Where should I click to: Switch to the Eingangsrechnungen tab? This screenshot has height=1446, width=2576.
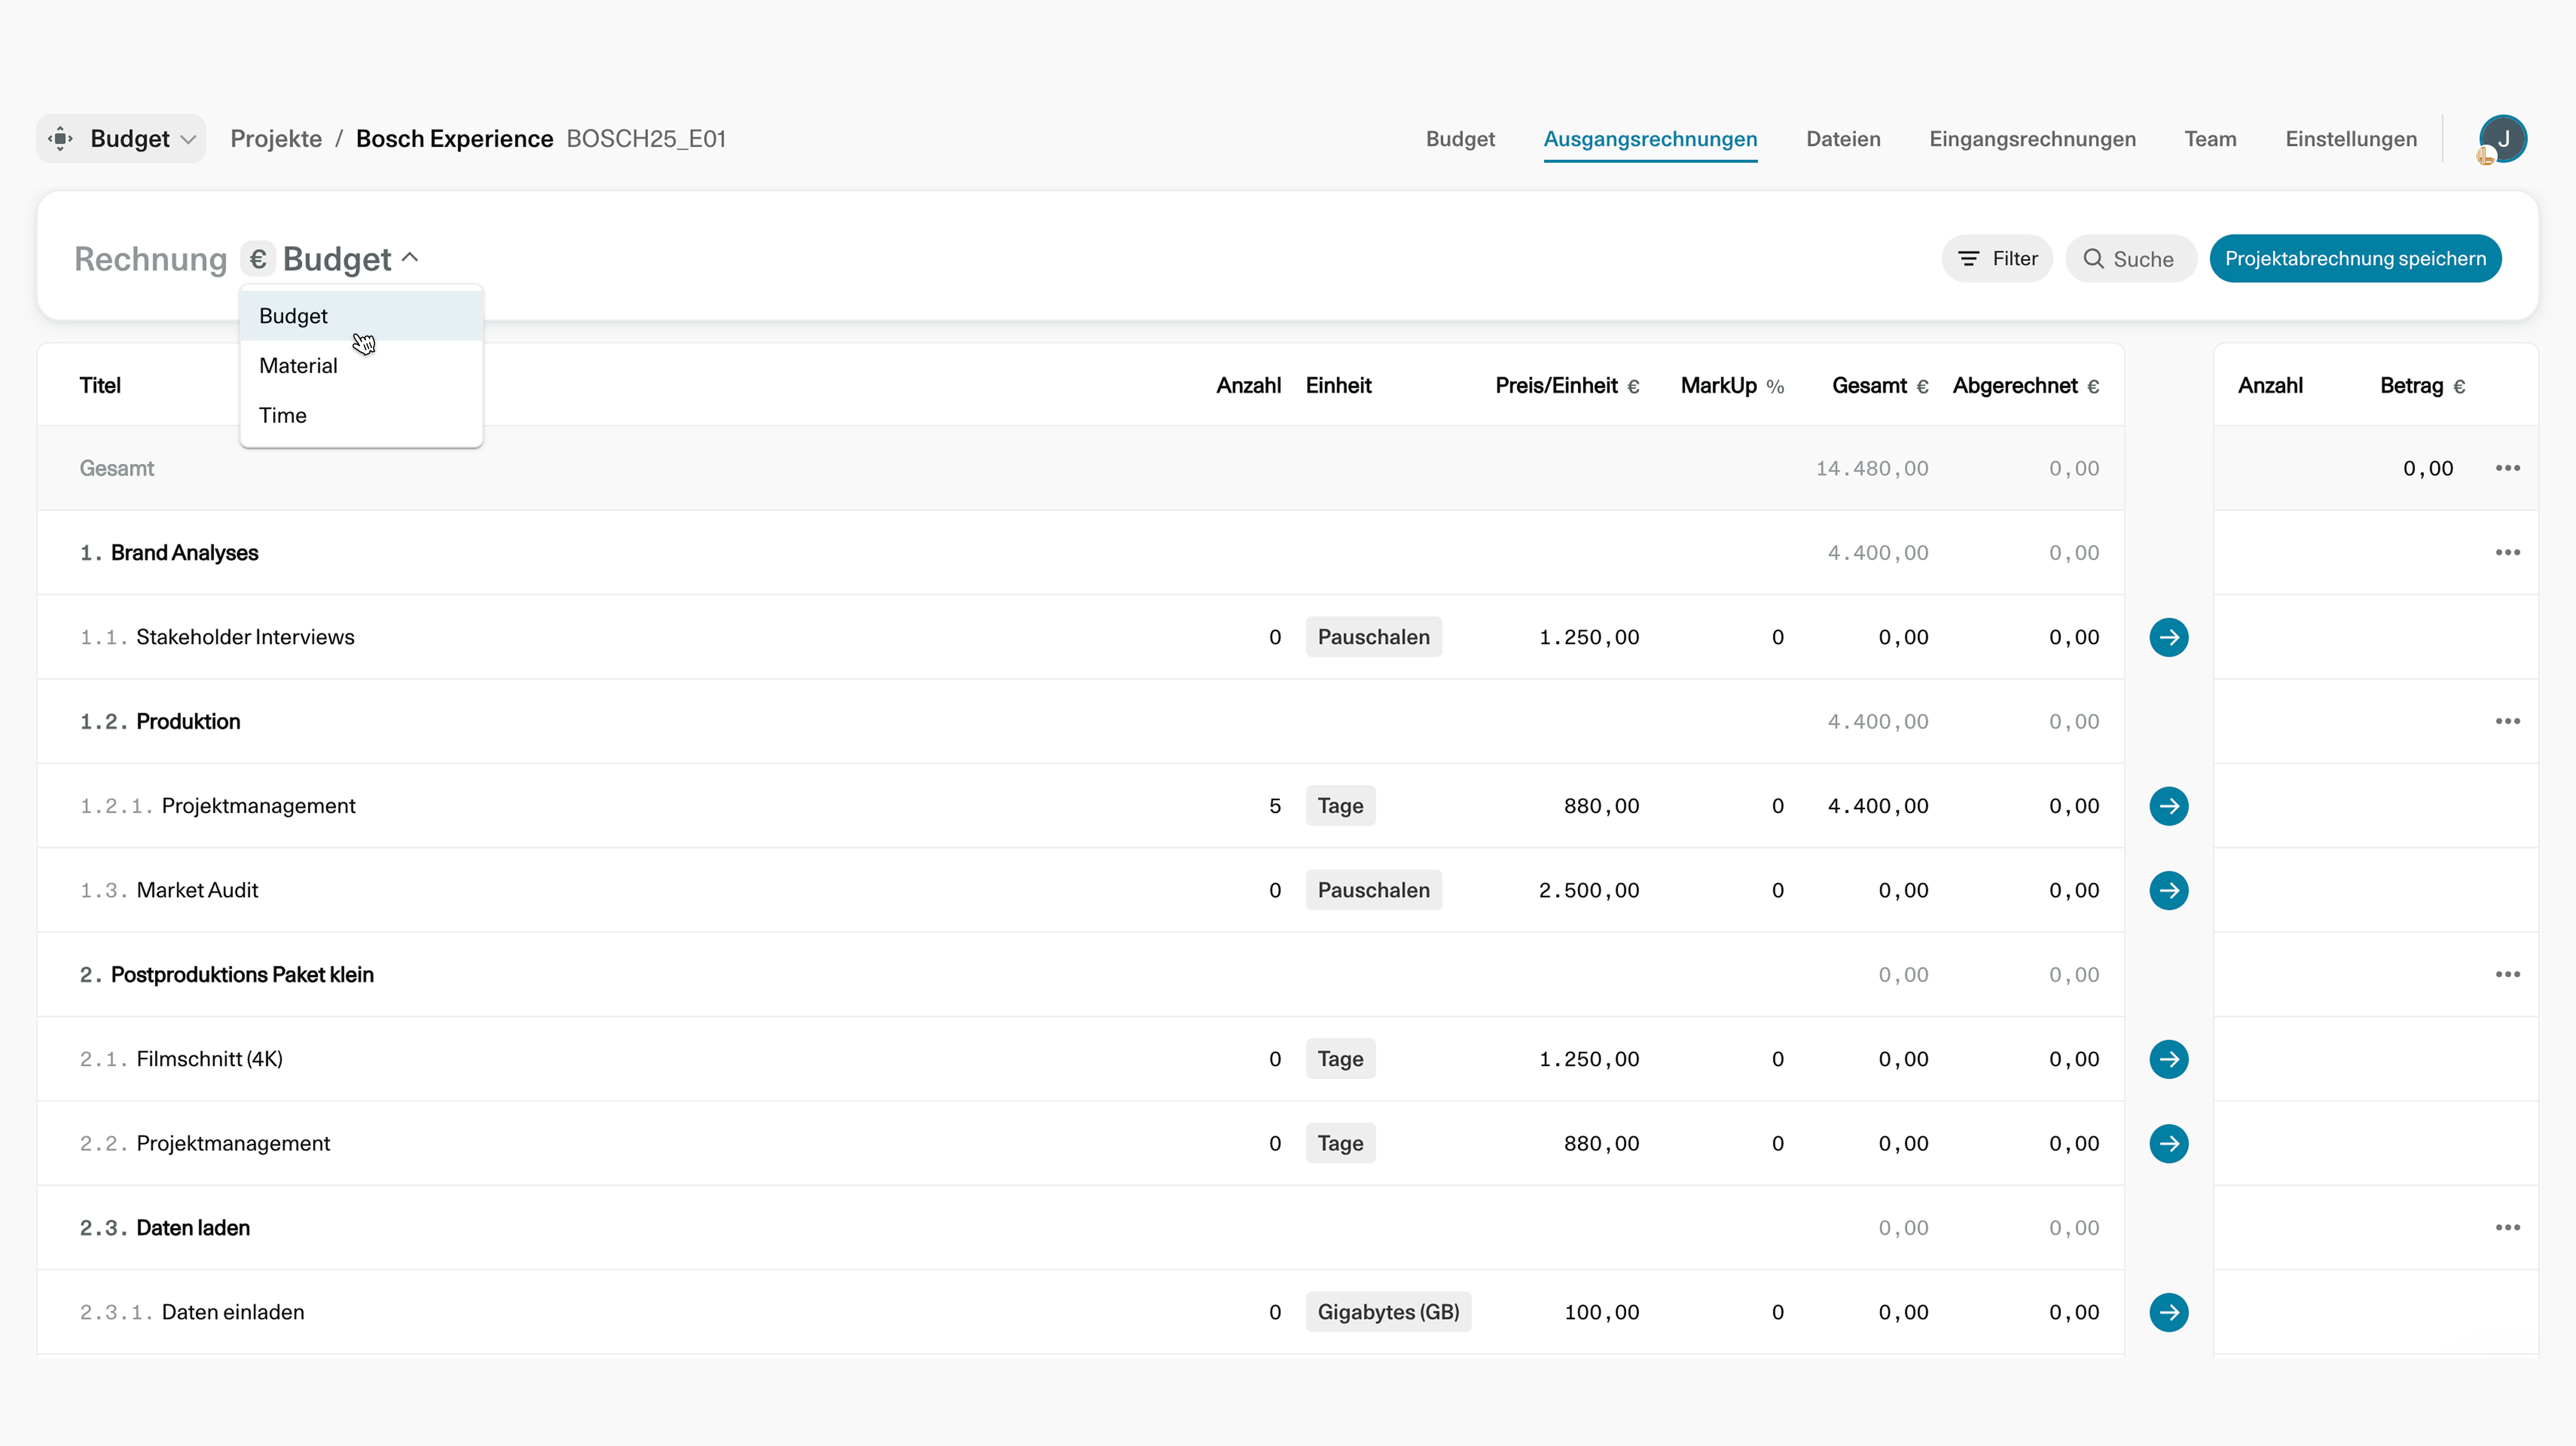coord(2032,139)
